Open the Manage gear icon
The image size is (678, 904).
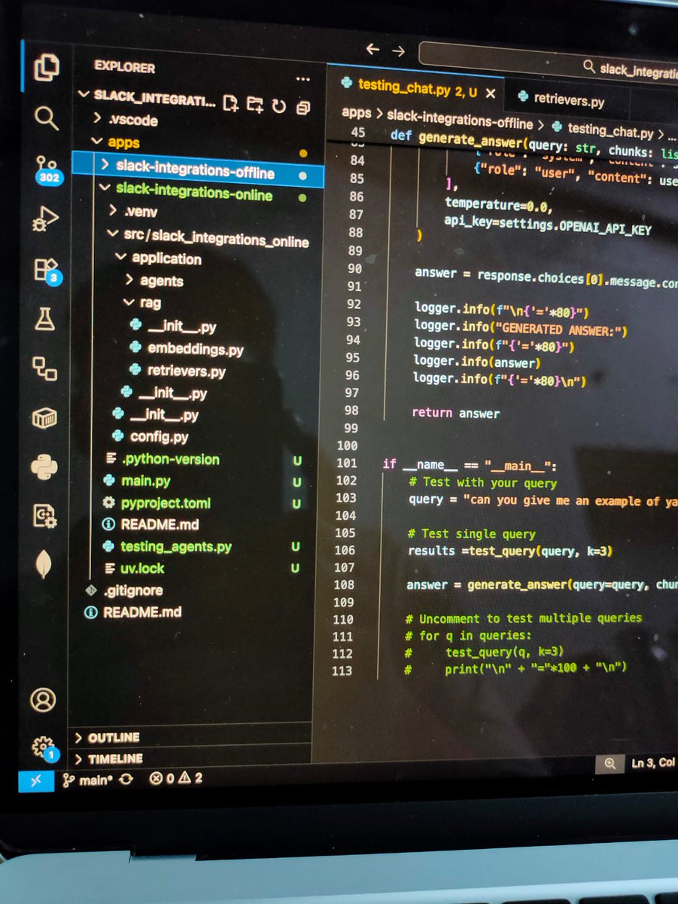[44, 747]
